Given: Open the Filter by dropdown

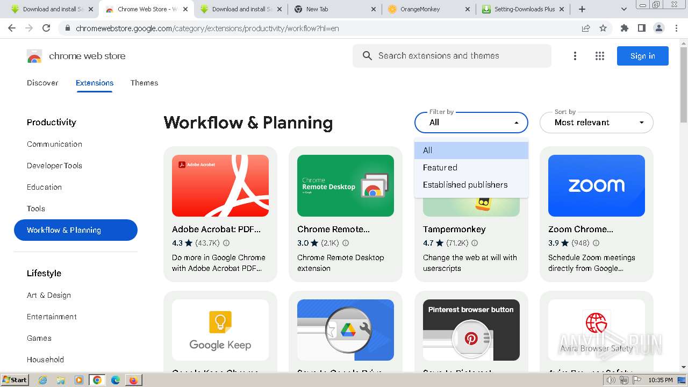Looking at the screenshot, I should 471,123.
